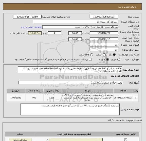Click the مشاهده مجوز button
Screen dimensions: 146x141
coord(21,139)
